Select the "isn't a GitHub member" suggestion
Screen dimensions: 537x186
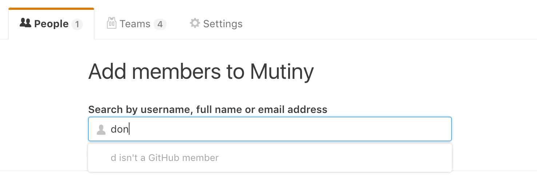[165, 158]
